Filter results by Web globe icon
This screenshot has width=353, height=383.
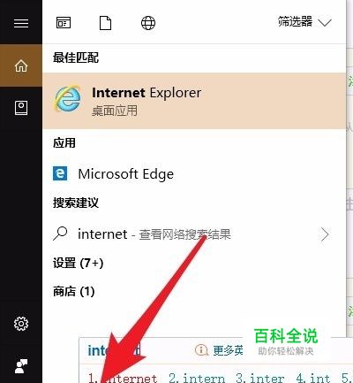[148, 23]
